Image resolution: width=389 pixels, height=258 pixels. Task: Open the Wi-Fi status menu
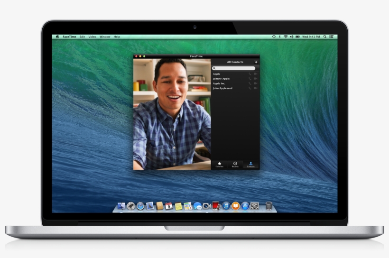(x=286, y=37)
